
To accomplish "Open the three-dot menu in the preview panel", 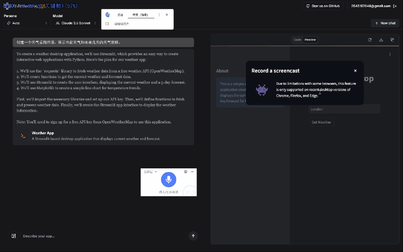I will (x=390, y=54).
